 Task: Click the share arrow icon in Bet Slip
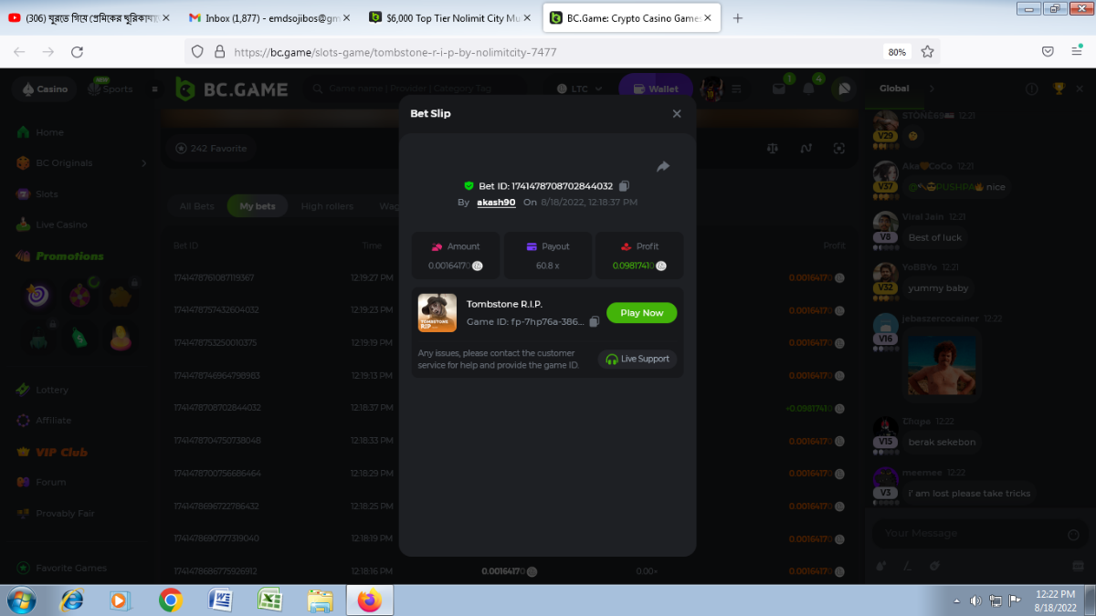663,166
